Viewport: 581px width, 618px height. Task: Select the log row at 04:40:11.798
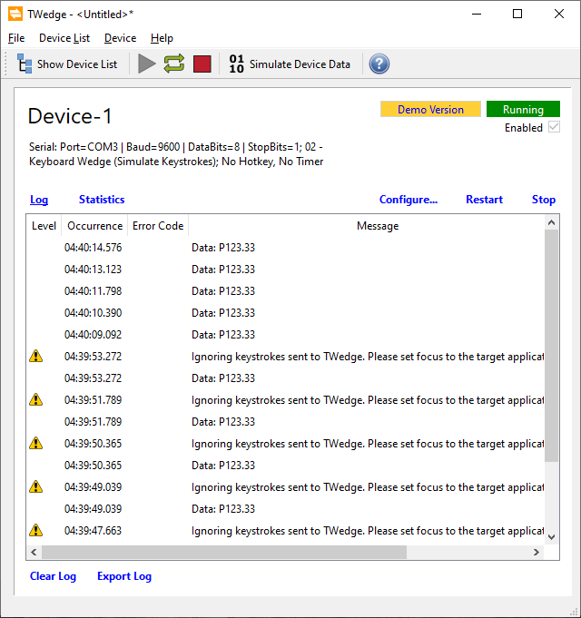(x=285, y=291)
